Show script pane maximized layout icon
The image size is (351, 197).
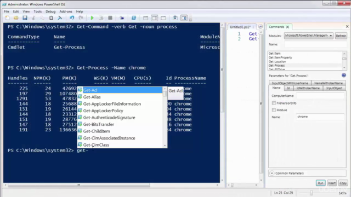pos(163,18)
